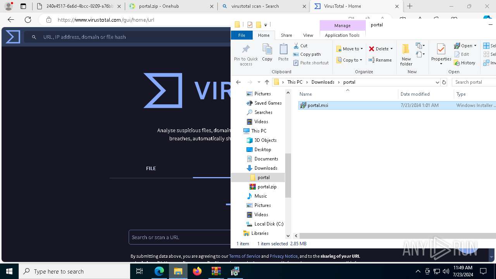
Task: Expand the Delete dropdown arrow
Action: pos(391,49)
